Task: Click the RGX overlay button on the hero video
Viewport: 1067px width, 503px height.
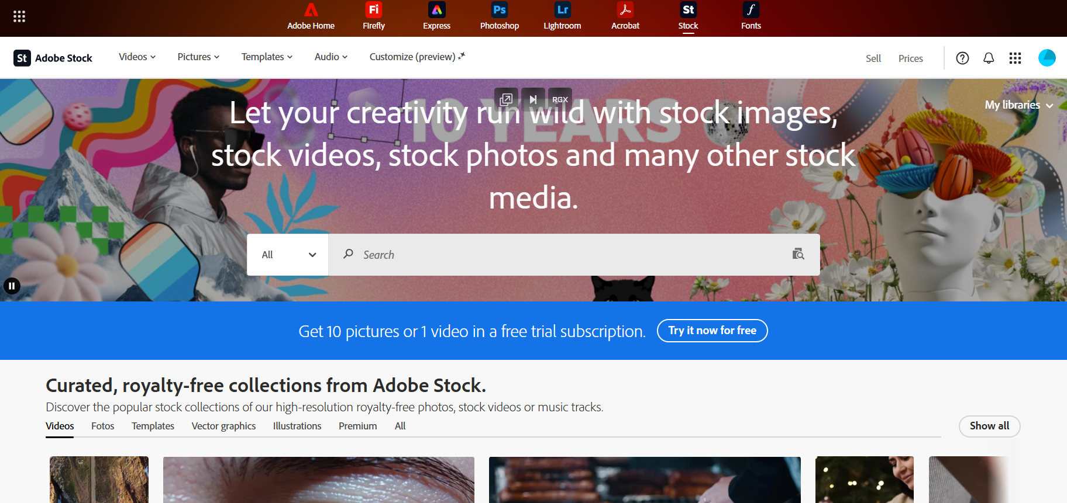Action: point(560,99)
